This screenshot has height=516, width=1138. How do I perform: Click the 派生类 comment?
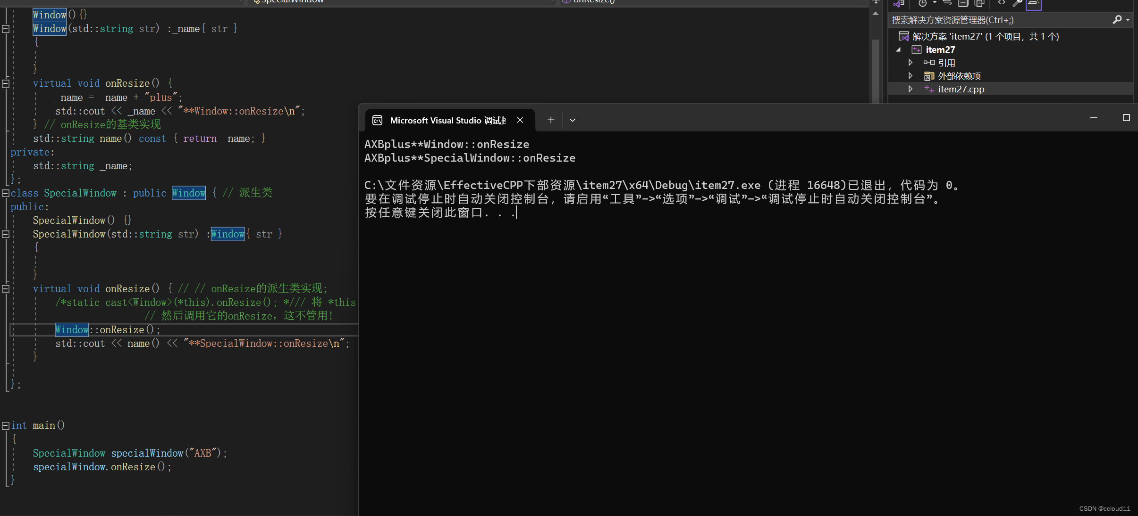coord(247,193)
